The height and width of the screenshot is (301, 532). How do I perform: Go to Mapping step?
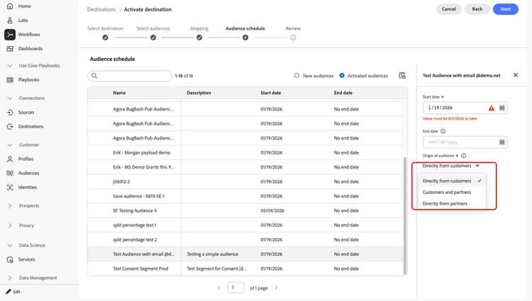click(x=199, y=38)
